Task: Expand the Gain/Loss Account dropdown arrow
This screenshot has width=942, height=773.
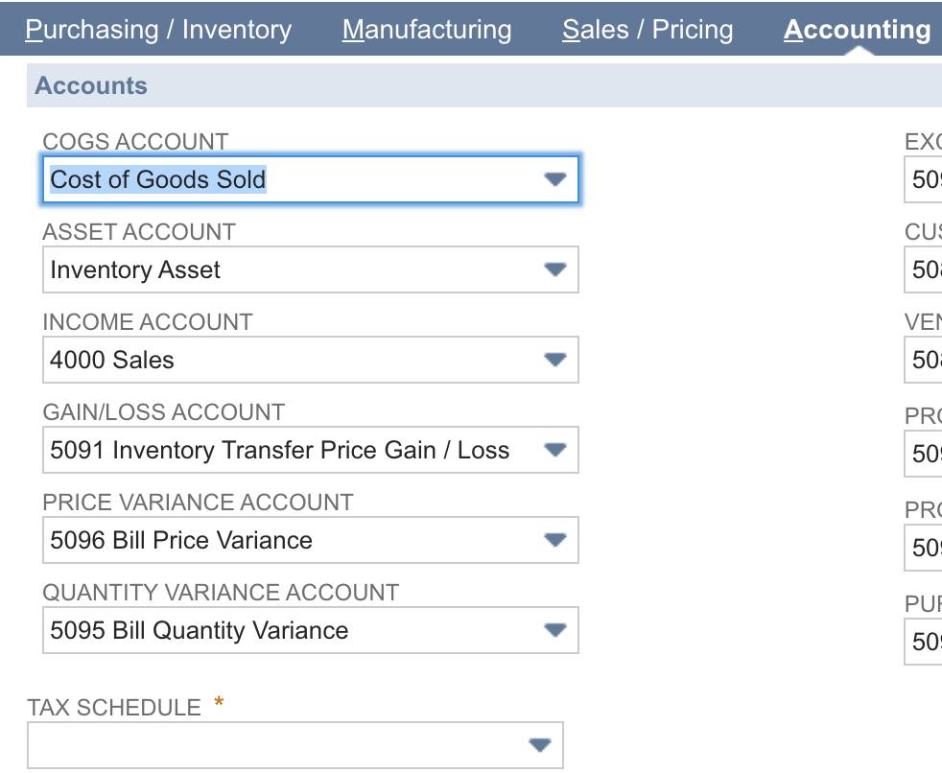Action: (555, 449)
